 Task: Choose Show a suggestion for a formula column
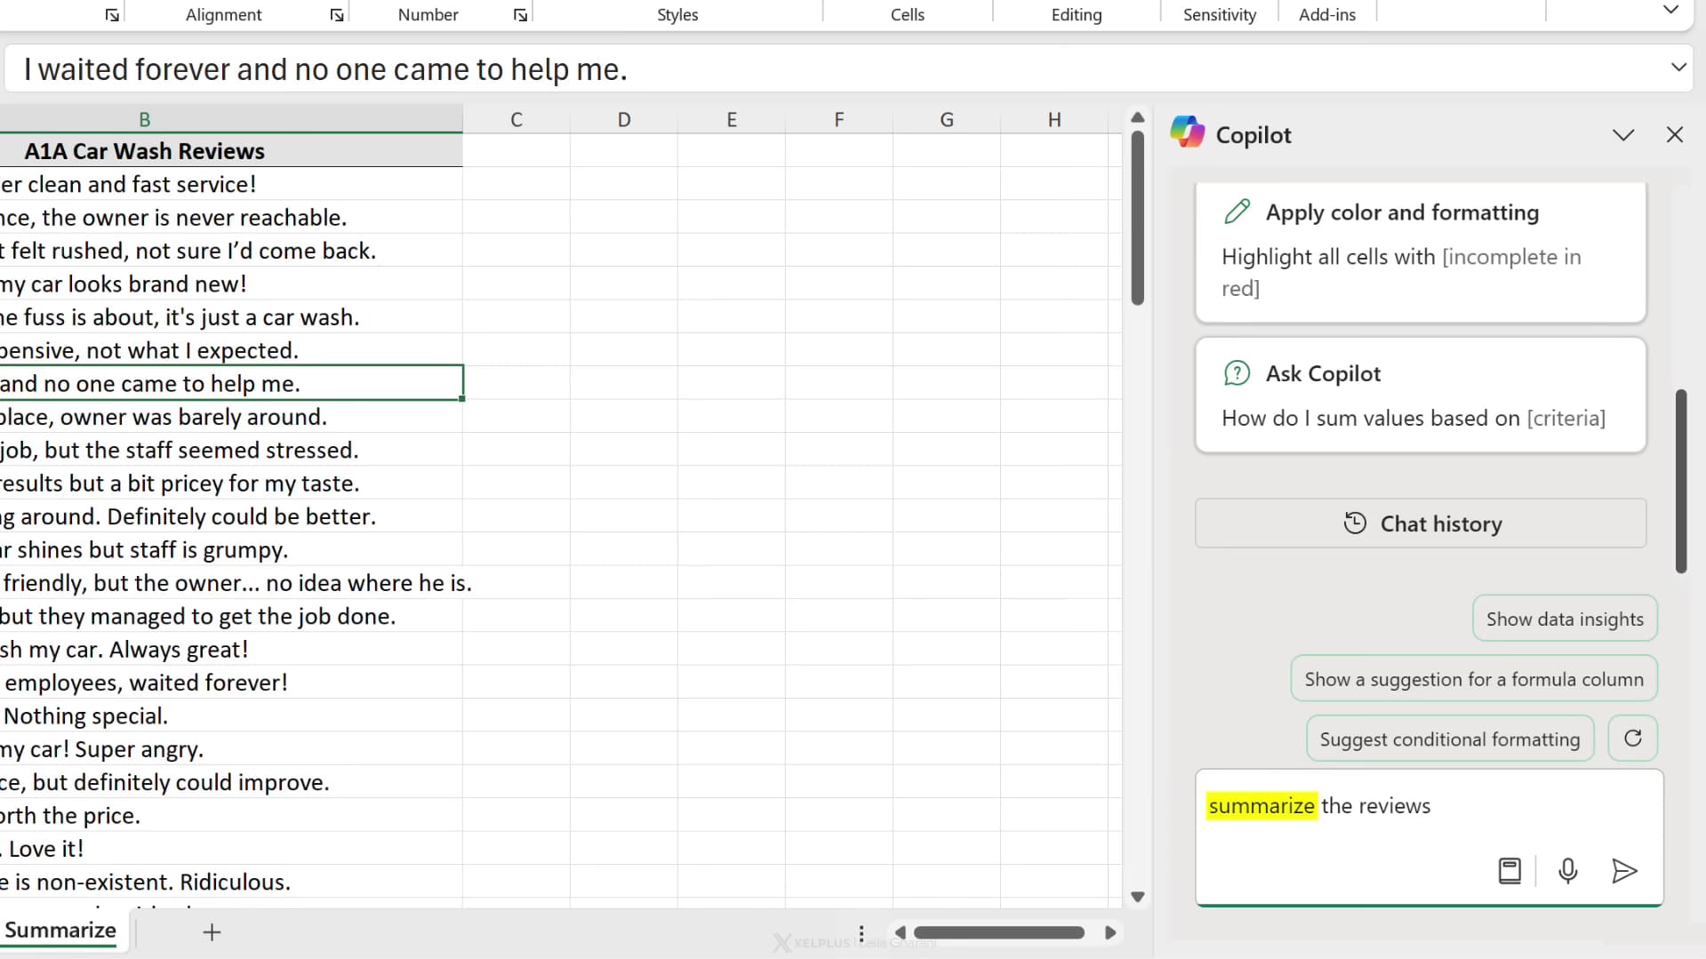pyautogui.click(x=1474, y=679)
